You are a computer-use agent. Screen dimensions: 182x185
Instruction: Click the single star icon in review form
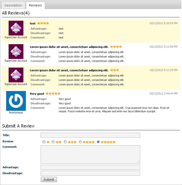[48, 142]
